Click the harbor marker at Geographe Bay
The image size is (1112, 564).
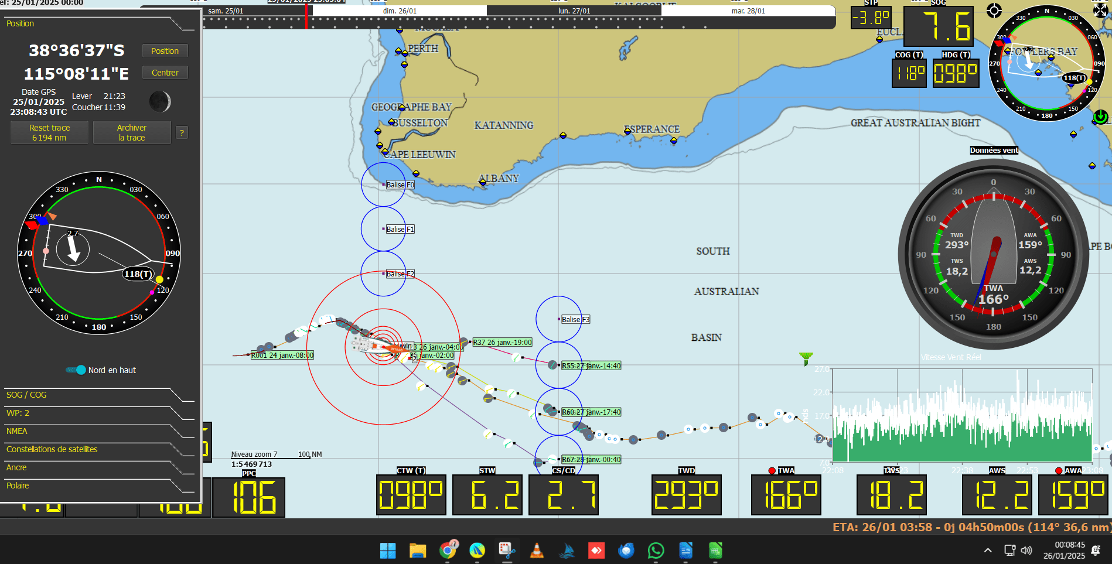[x=402, y=107]
